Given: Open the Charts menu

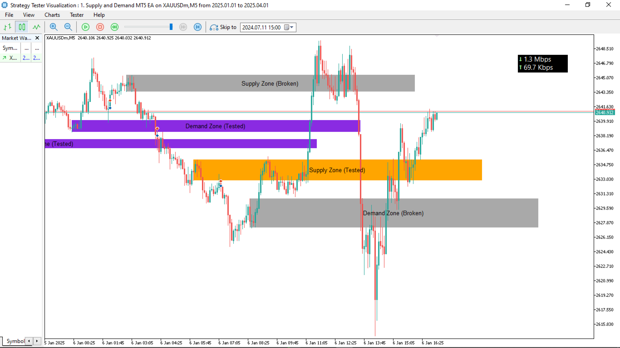Looking at the screenshot, I should 52,15.
